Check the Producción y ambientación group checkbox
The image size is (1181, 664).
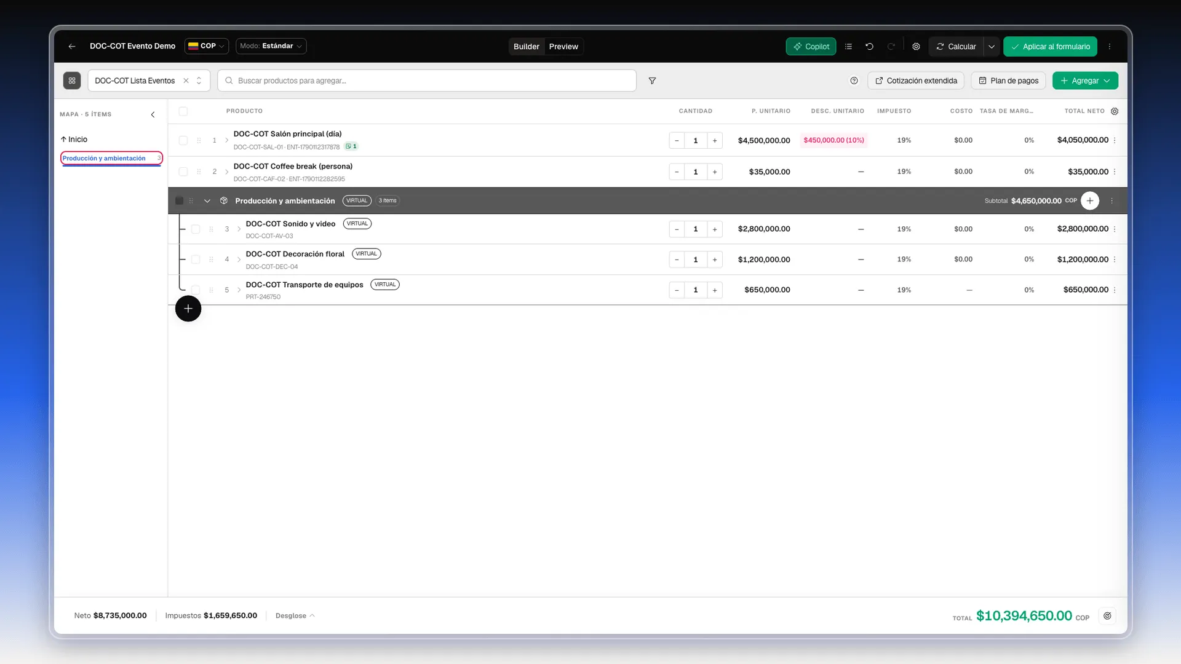tap(179, 200)
